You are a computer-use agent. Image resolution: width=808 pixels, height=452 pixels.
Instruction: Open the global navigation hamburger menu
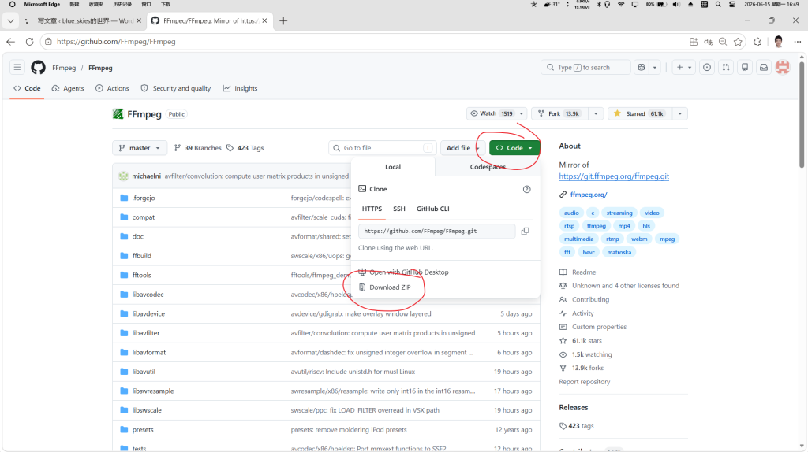[17, 68]
